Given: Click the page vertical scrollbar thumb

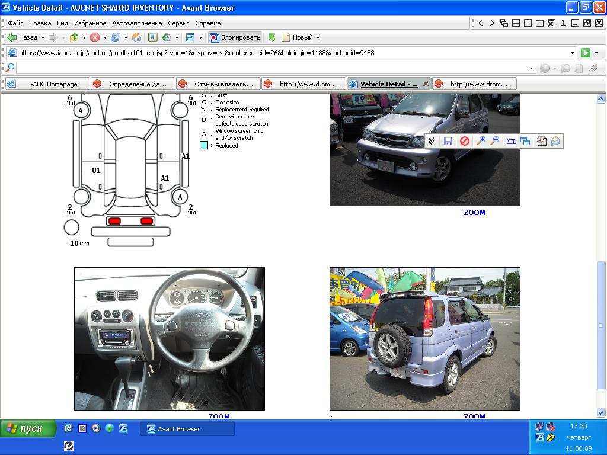Looking at the screenshot, I should tap(600, 325).
